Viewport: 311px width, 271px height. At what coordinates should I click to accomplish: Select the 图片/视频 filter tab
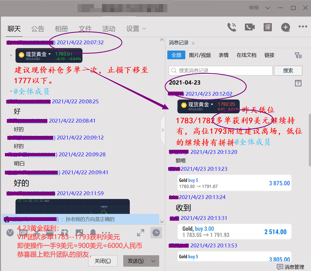click(x=200, y=55)
